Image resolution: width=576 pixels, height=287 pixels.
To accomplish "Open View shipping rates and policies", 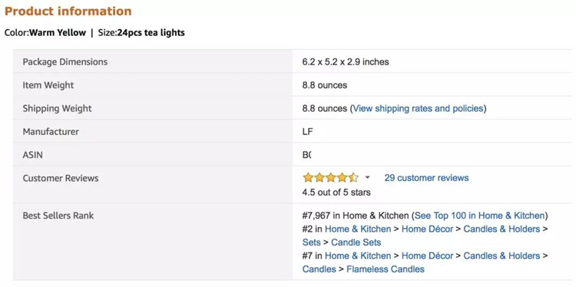I will (418, 108).
